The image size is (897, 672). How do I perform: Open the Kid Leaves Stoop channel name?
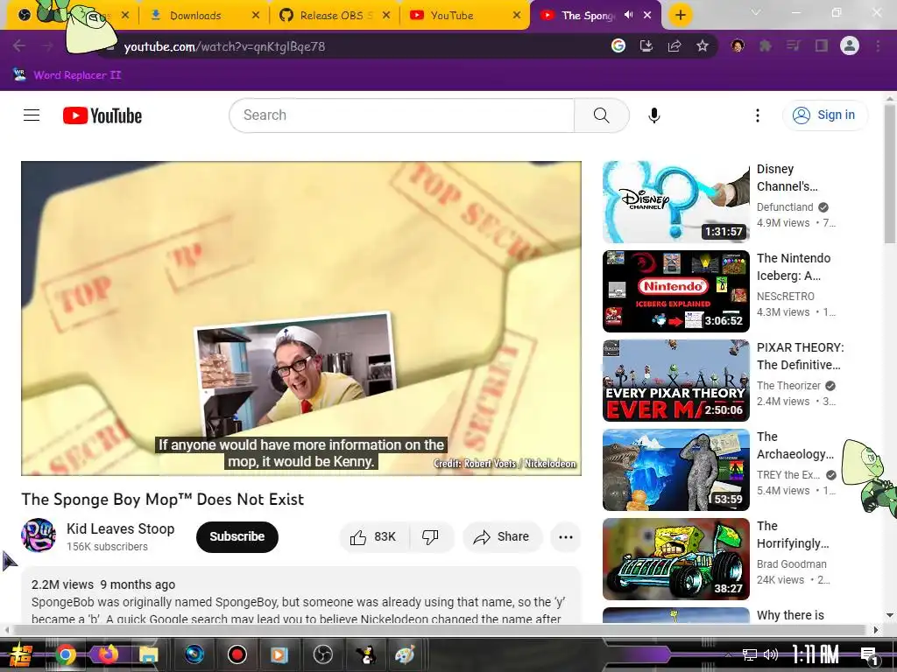[120, 528]
